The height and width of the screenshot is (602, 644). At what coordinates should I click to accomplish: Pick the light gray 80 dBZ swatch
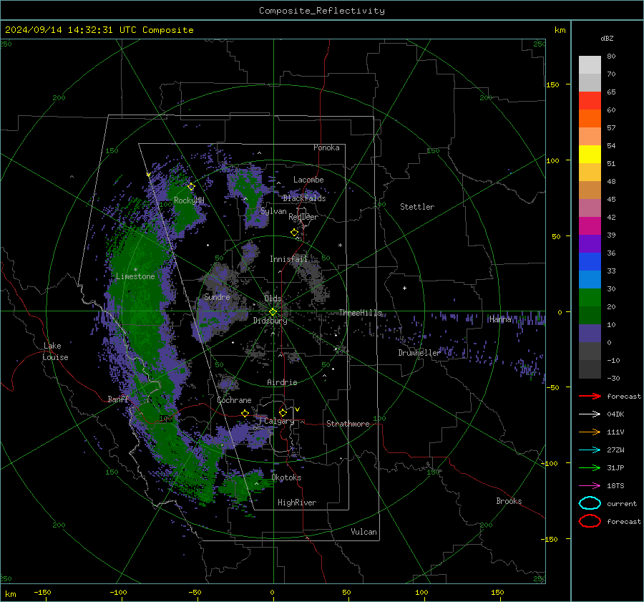[590, 65]
